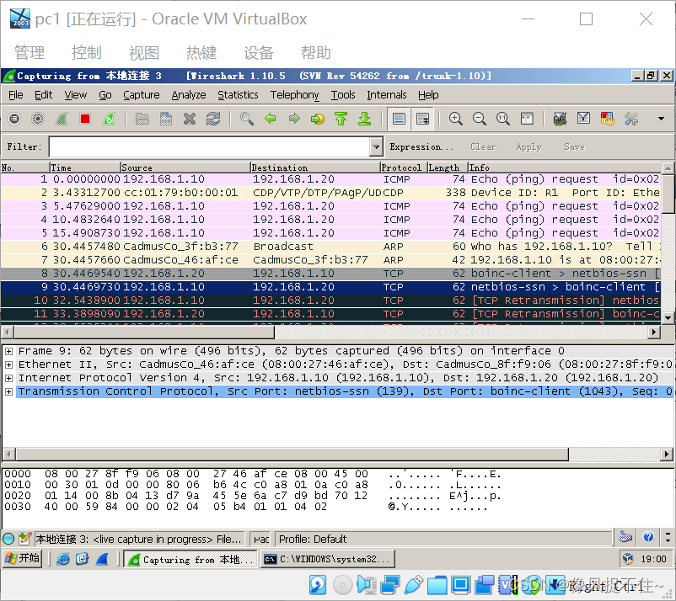
Task: Restart the live capture icon
Action: (109, 119)
